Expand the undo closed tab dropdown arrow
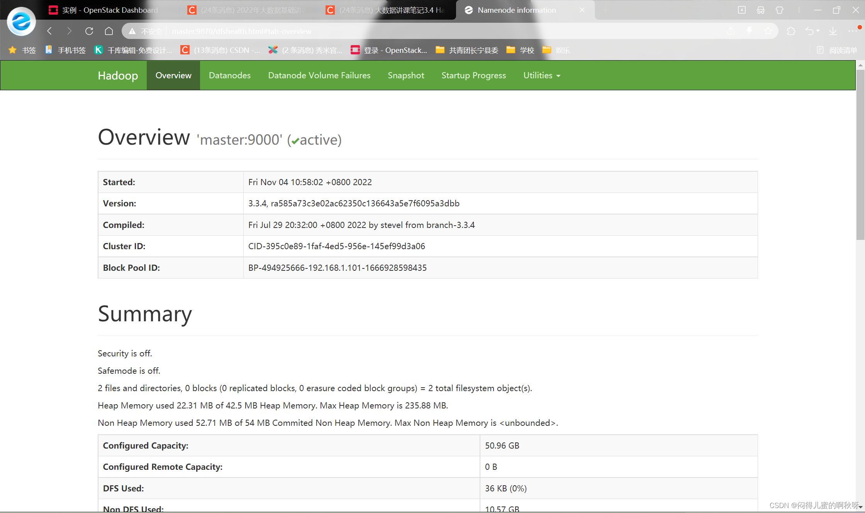The height and width of the screenshot is (513, 865). pos(818,31)
